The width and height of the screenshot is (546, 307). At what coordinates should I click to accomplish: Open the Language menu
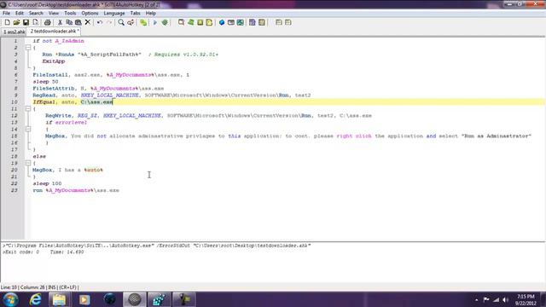tap(114, 14)
